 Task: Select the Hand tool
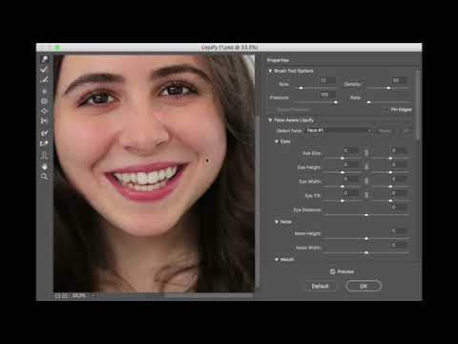[x=44, y=166]
